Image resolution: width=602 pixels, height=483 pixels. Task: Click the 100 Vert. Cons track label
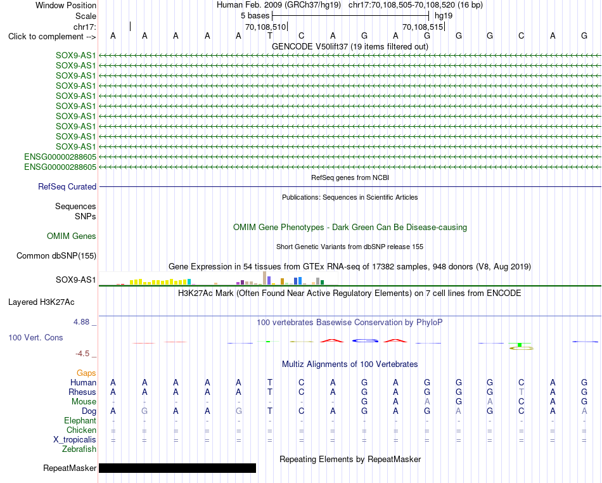35,337
